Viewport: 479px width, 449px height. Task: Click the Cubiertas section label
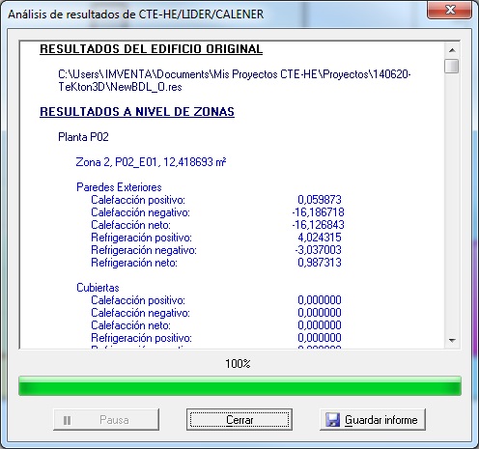coord(98,288)
